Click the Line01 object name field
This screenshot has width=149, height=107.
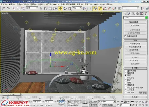click(134, 18)
